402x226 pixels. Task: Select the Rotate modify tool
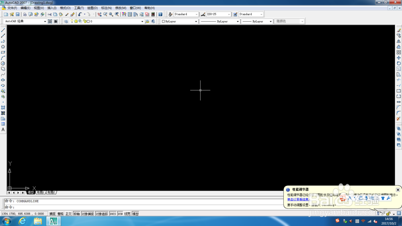point(399,63)
